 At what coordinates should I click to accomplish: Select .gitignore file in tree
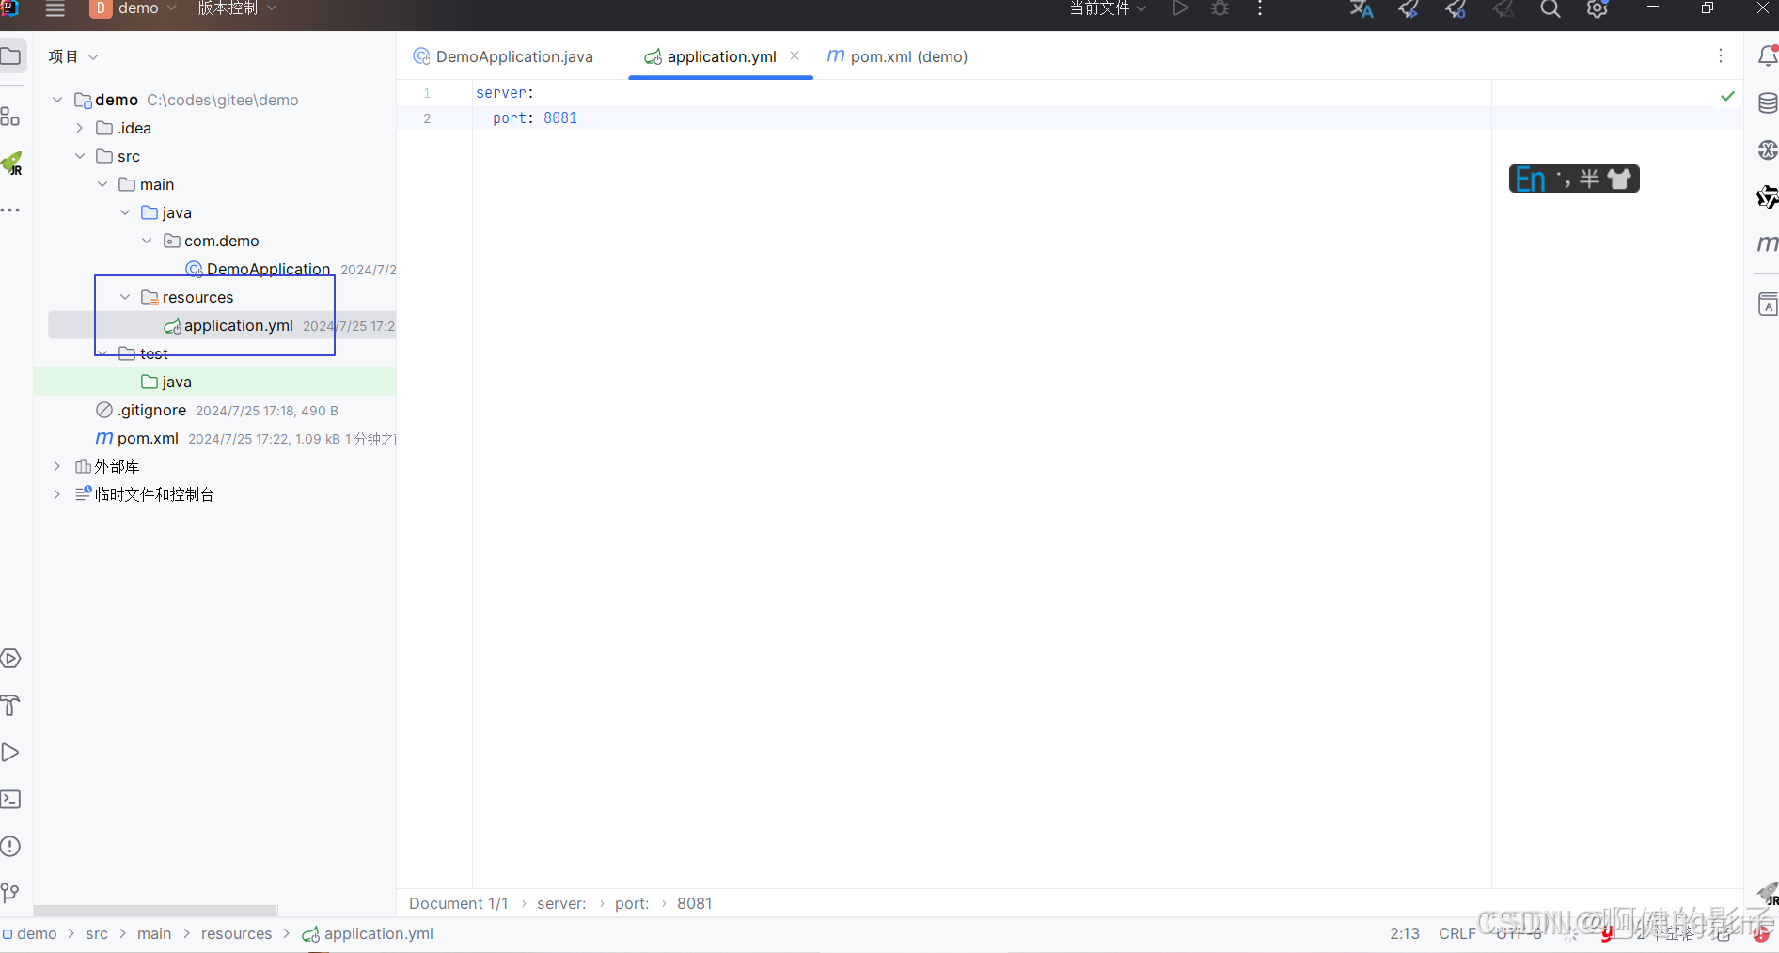tap(151, 410)
